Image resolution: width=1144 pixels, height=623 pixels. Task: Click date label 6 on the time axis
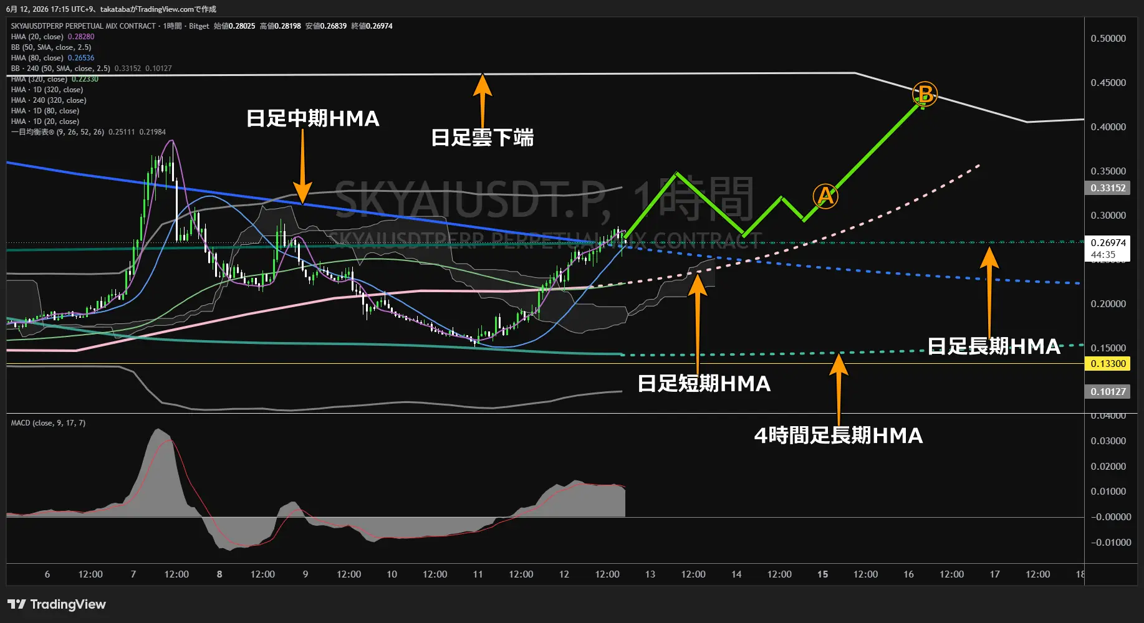(x=47, y=574)
